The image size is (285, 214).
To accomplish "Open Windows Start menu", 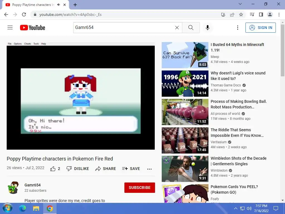I will click(x=7, y=208).
